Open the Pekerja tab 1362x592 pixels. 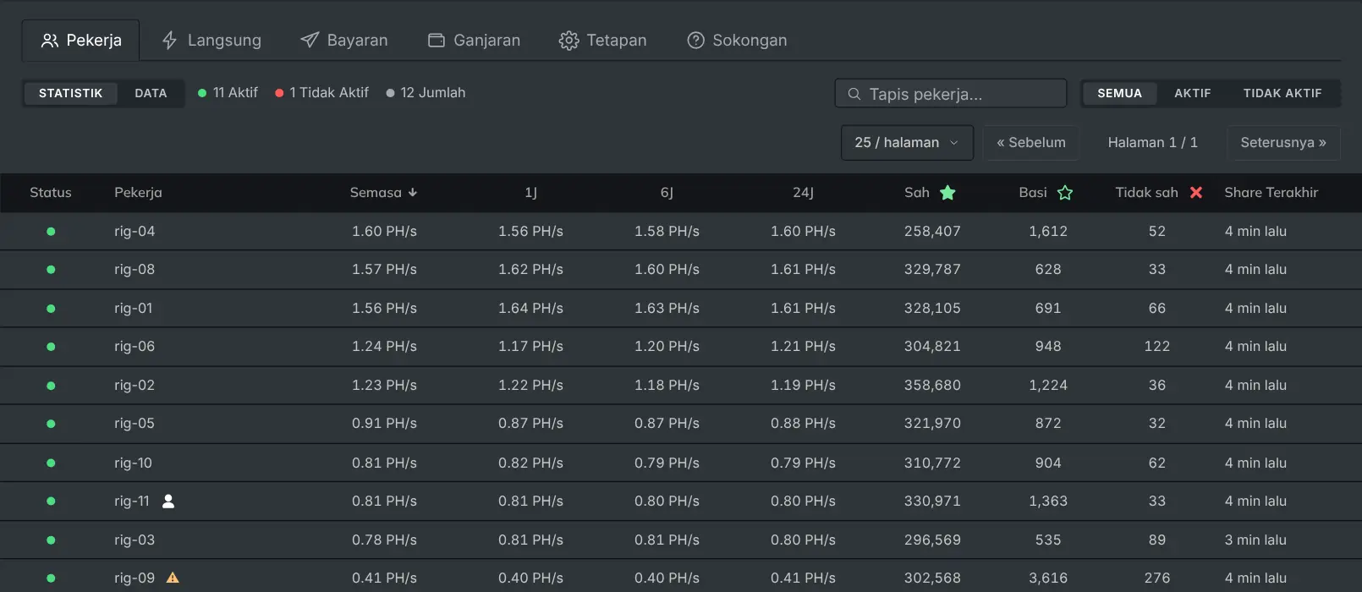(x=81, y=40)
